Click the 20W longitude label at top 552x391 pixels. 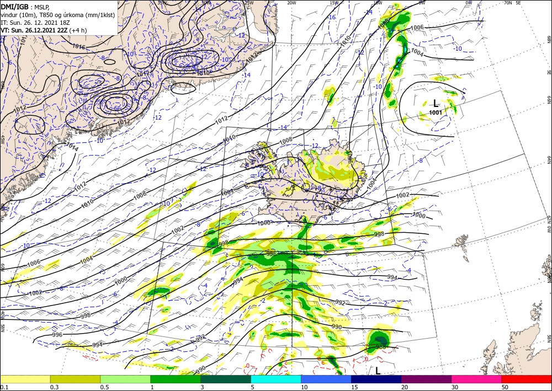pos(291,3)
